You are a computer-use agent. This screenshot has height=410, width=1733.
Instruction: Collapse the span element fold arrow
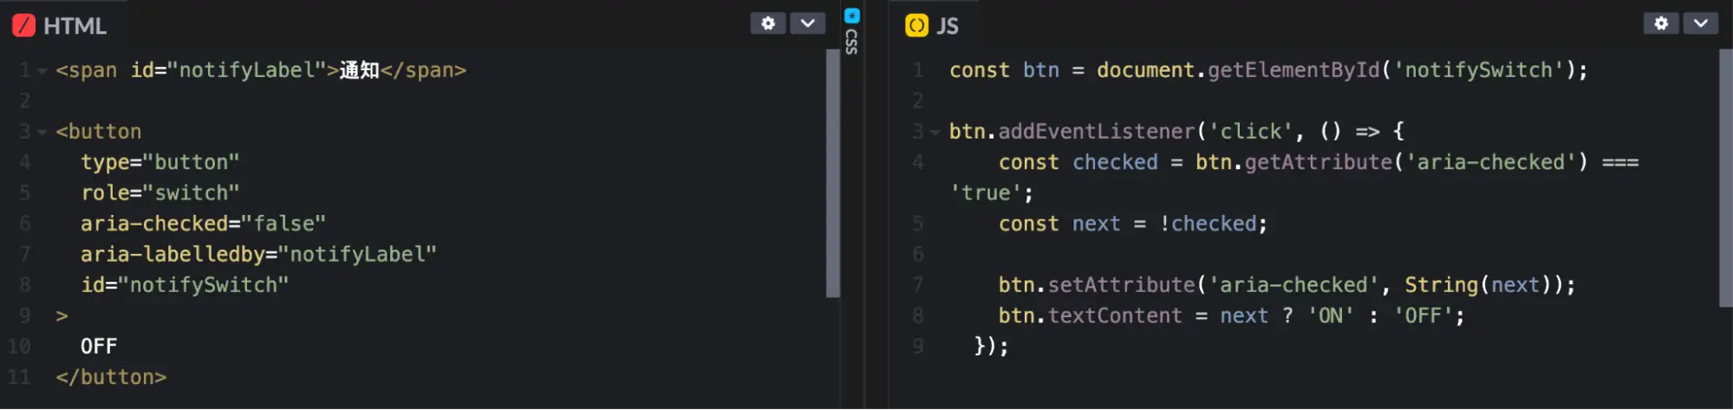[x=42, y=71]
